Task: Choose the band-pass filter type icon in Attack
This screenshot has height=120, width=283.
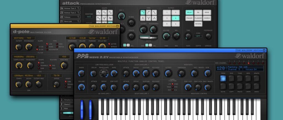Action: (143, 18)
